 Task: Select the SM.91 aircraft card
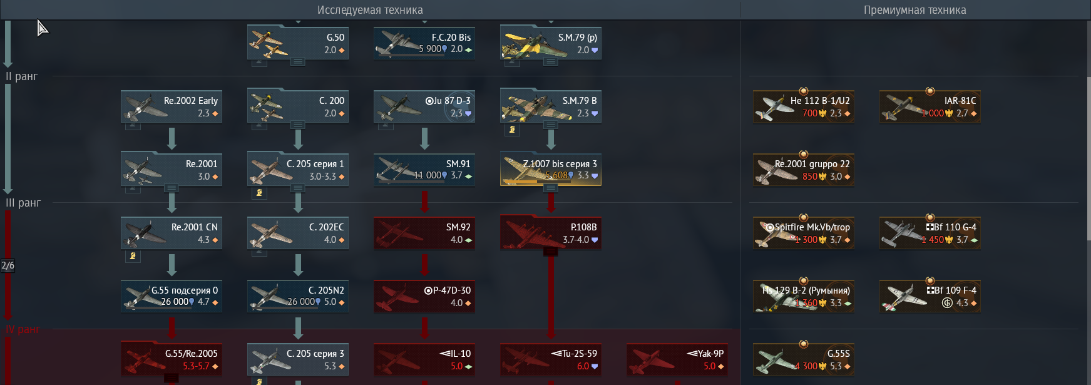pos(424,170)
